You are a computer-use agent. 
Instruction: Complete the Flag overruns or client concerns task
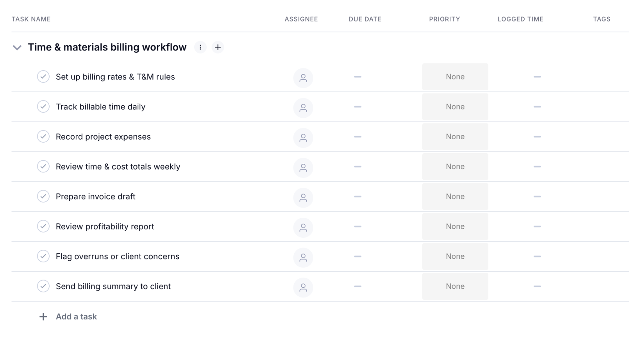coord(43,256)
